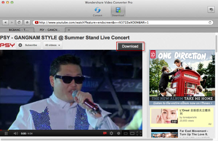Screen dimensions: 218x141
Task: Switch to the Convert mode
Action: 97,12
